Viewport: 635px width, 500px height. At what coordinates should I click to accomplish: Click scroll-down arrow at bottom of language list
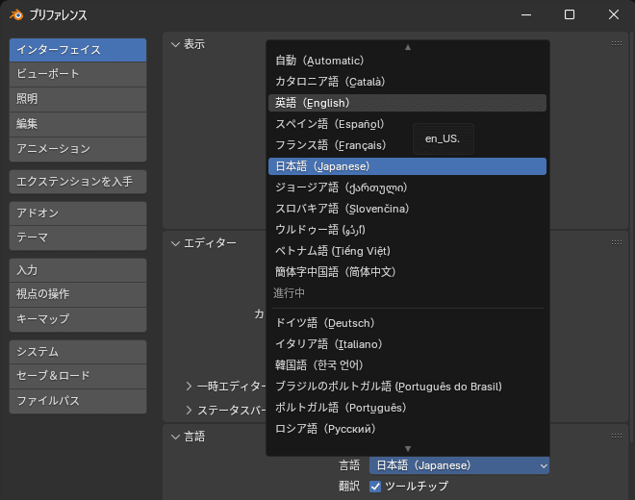click(x=408, y=449)
